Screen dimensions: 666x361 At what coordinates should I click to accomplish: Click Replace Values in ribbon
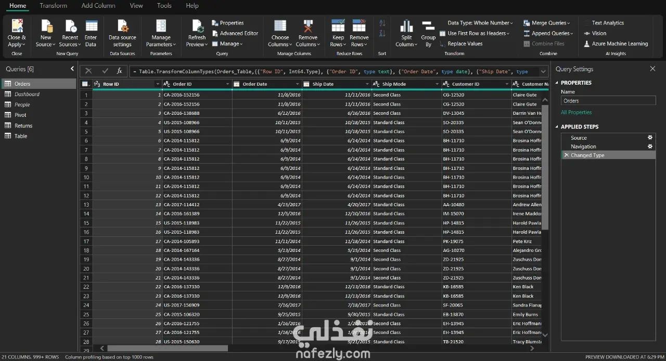point(460,44)
